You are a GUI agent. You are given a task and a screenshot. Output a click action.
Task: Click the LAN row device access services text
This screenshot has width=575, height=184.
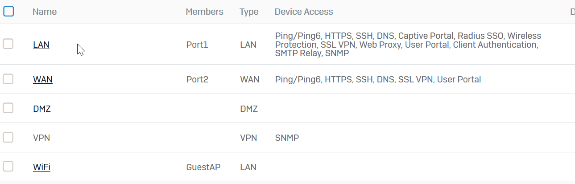coord(408,45)
